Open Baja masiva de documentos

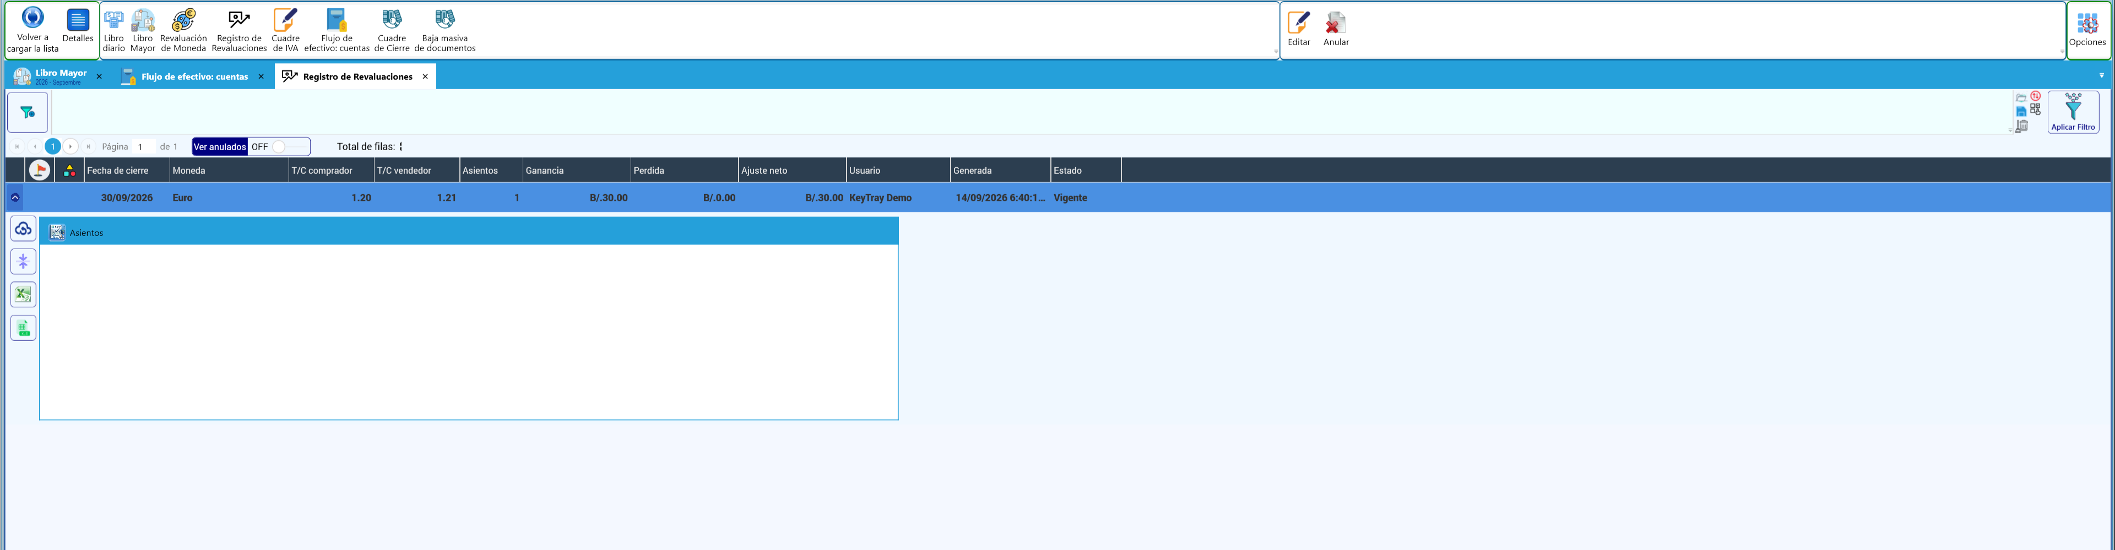tap(444, 30)
